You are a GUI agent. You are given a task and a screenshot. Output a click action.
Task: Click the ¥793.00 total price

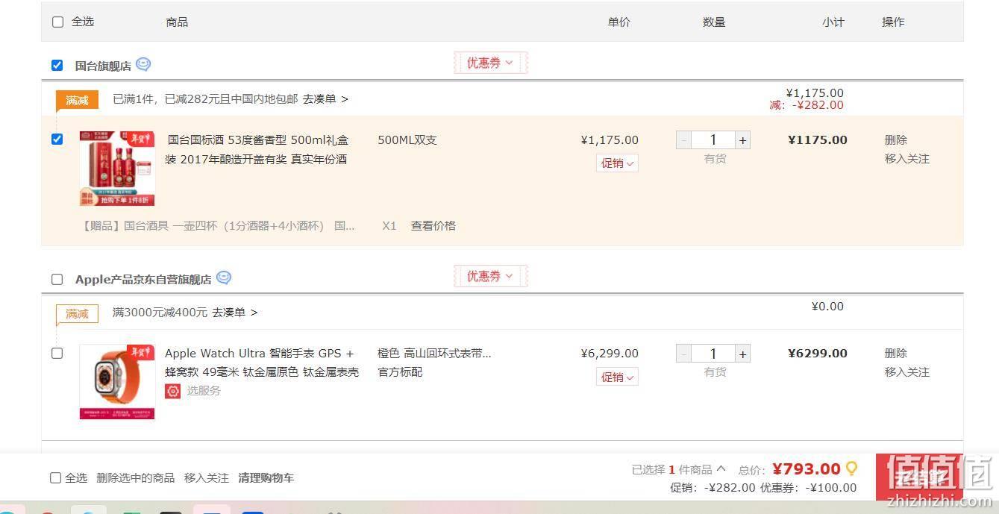click(806, 468)
